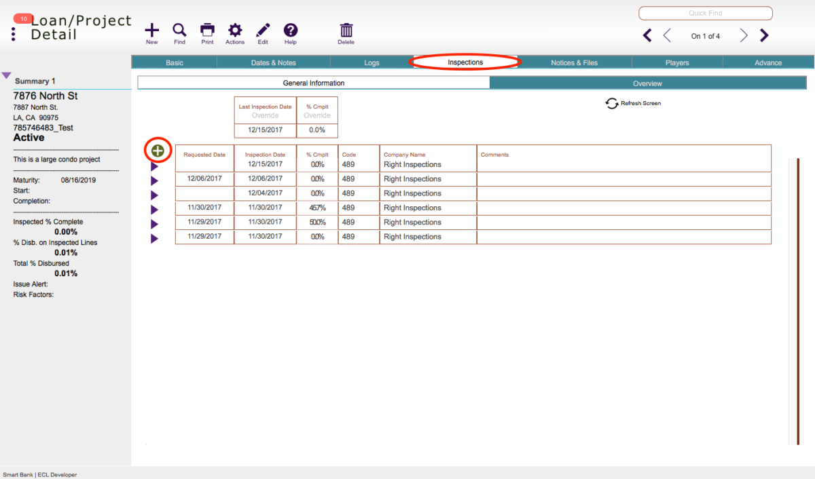Collapse the Summary 1 section triangle
This screenshot has width=815, height=479.
click(5, 75)
